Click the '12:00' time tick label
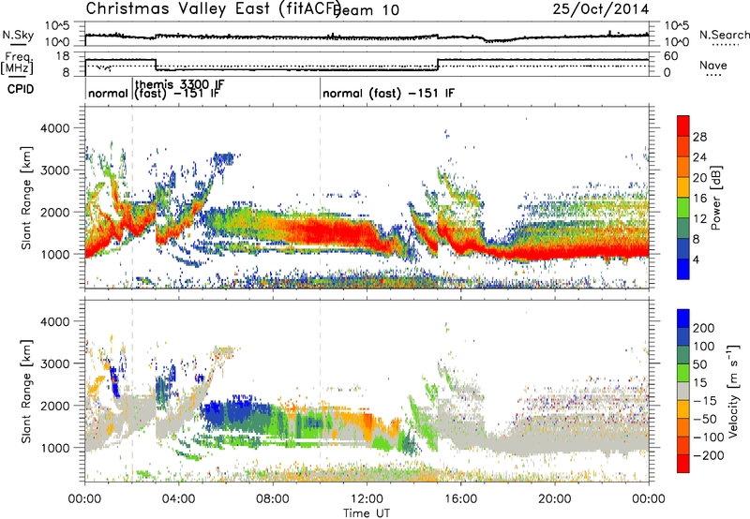Image resolution: width=750 pixels, height=519 pixels. [367, 499]
